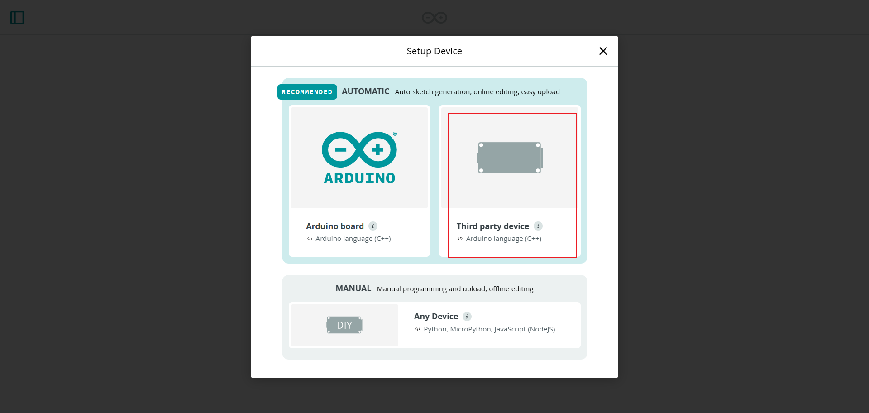Viewport: 869px width, 413px height.
Task: Click code icon beside Any Device languages
Action: 418,329
